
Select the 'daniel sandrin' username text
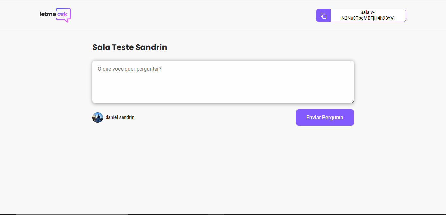(x=120, y=118)
